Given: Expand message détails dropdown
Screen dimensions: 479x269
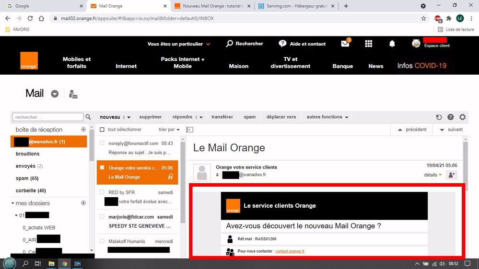Looking at the screenshot, I should click(433, 175).
